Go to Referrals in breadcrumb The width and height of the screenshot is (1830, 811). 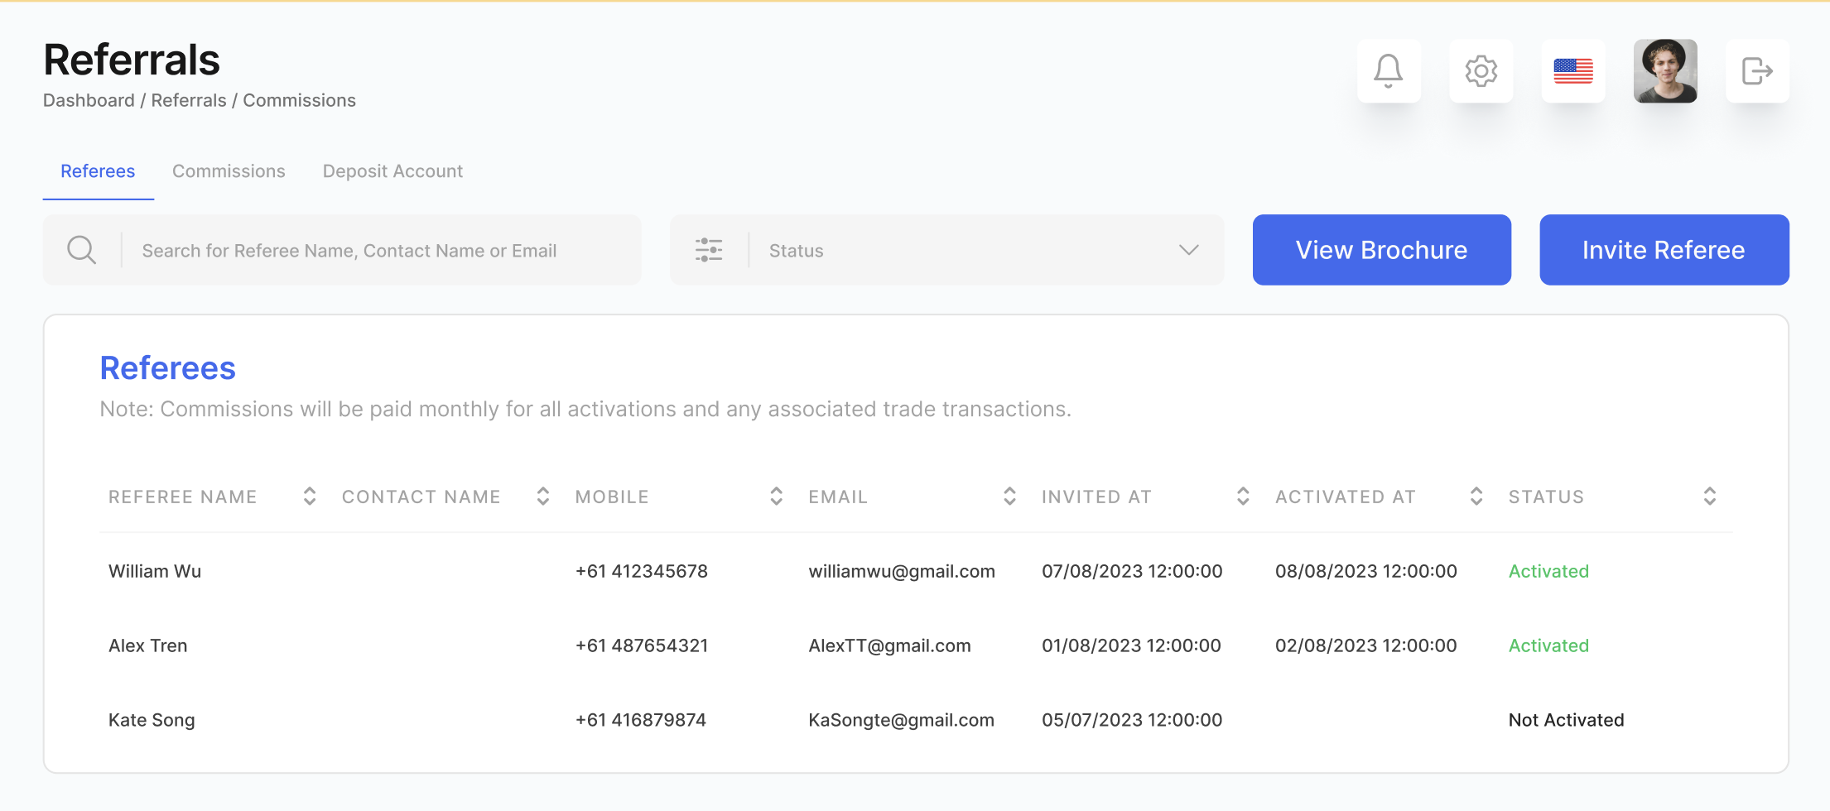pos(189,100)
